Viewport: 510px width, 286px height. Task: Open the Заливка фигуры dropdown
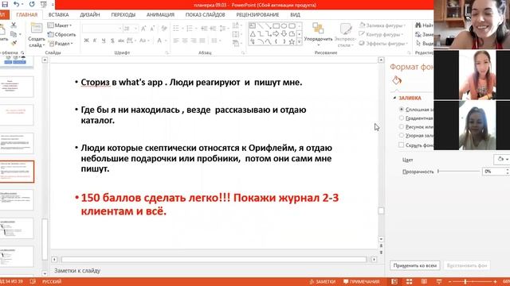click(382, 25)
